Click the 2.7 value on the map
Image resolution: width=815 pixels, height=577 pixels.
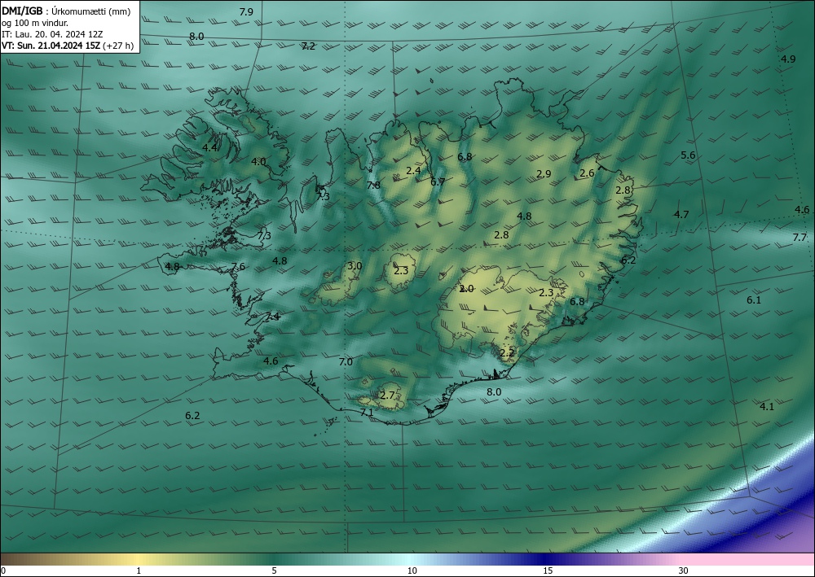pos(387,396)
